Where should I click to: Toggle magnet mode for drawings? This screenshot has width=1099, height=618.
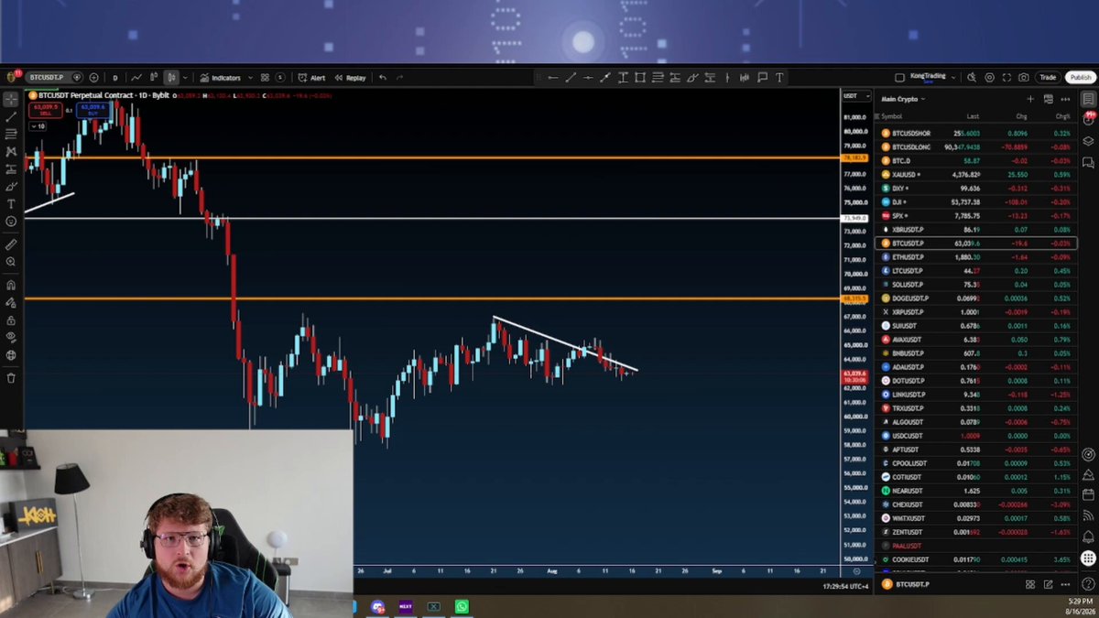point(11,285)
